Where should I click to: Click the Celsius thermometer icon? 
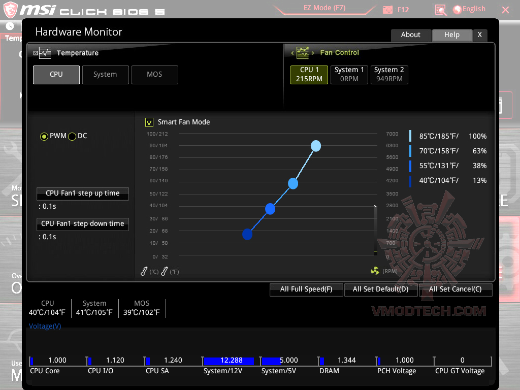pyautogui.click(x=144, y=271)
